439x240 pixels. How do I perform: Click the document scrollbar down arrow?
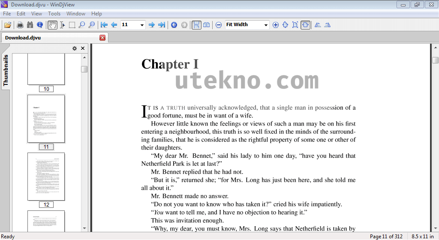436,228
